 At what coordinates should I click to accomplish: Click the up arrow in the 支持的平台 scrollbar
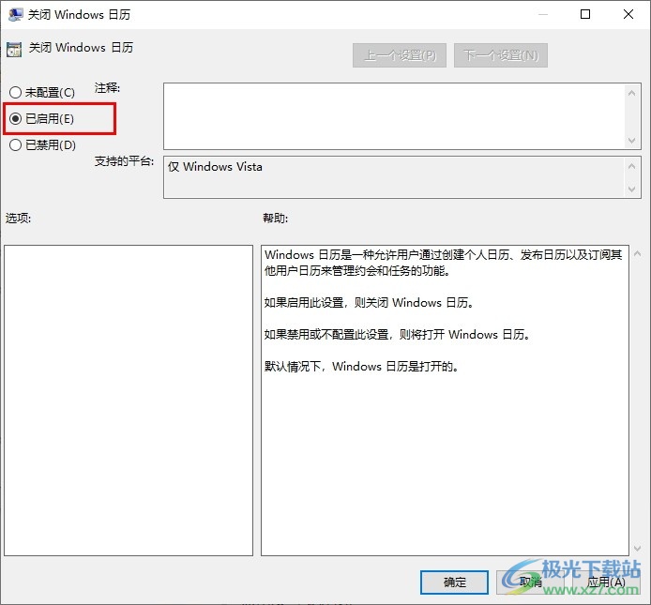pyautogui.click(x=632, y=166)
